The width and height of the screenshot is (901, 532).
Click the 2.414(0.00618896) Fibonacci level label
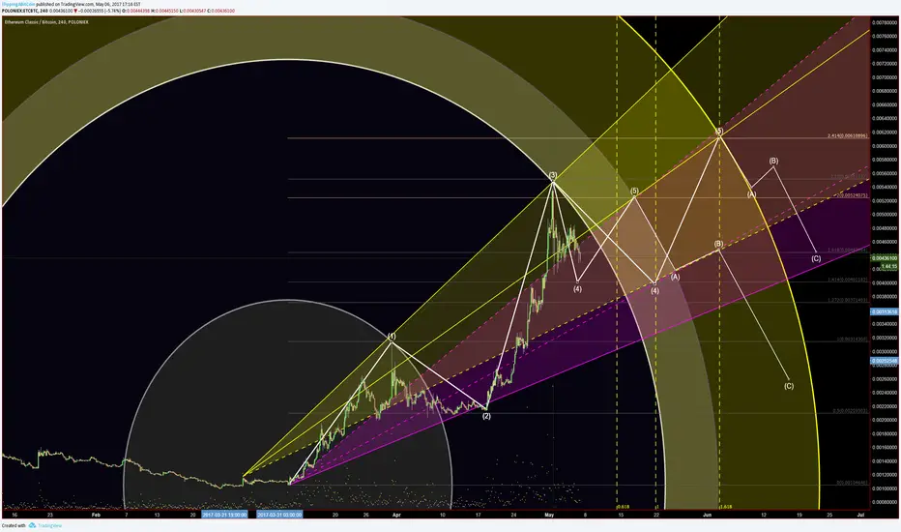[848, 135]
